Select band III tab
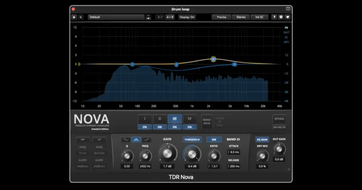 pos(175,119)
